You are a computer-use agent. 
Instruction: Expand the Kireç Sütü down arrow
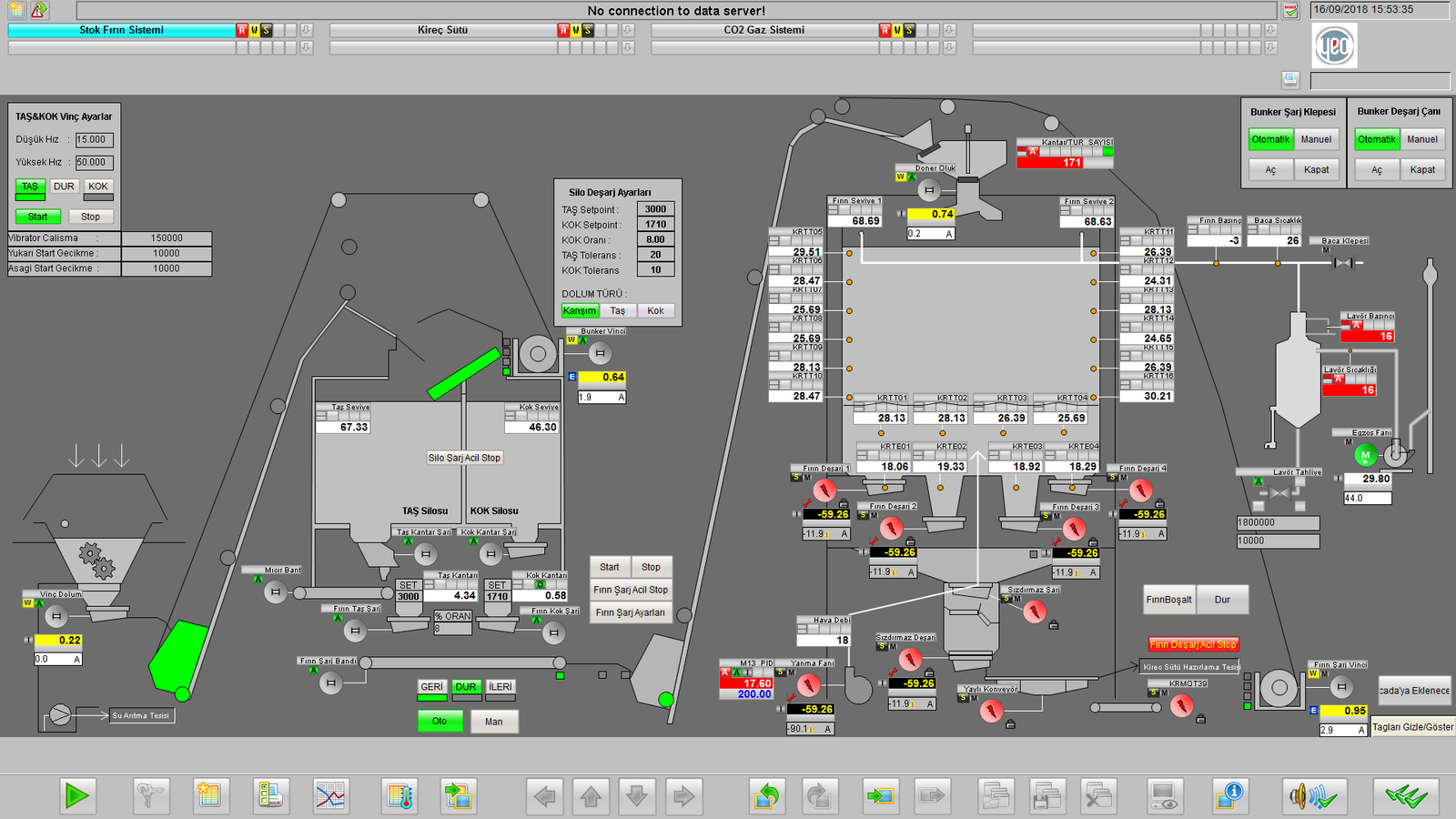628,30
